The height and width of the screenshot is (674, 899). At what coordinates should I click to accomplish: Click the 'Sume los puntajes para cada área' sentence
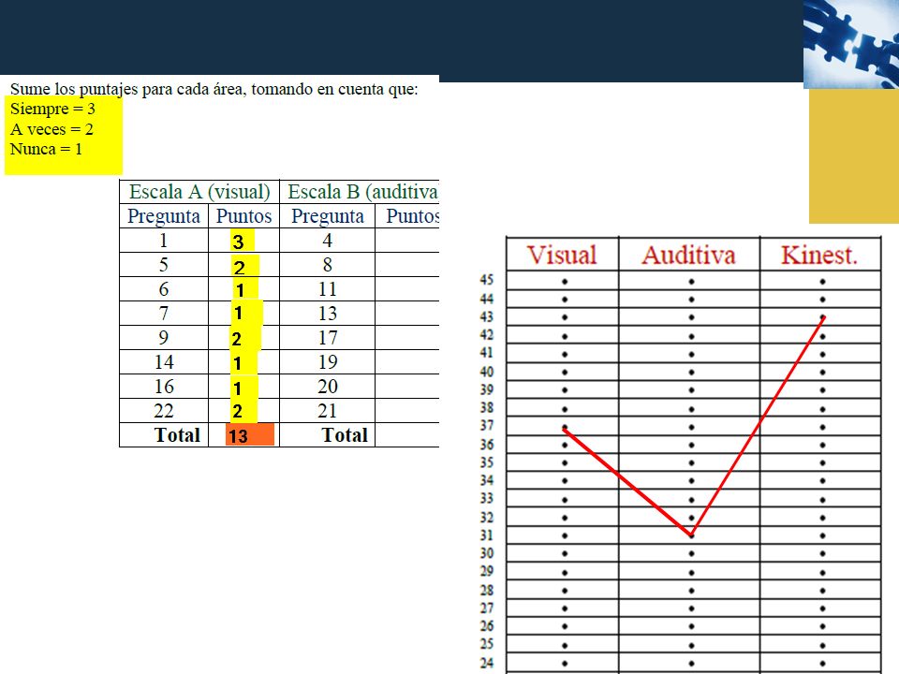pos(214,89)
